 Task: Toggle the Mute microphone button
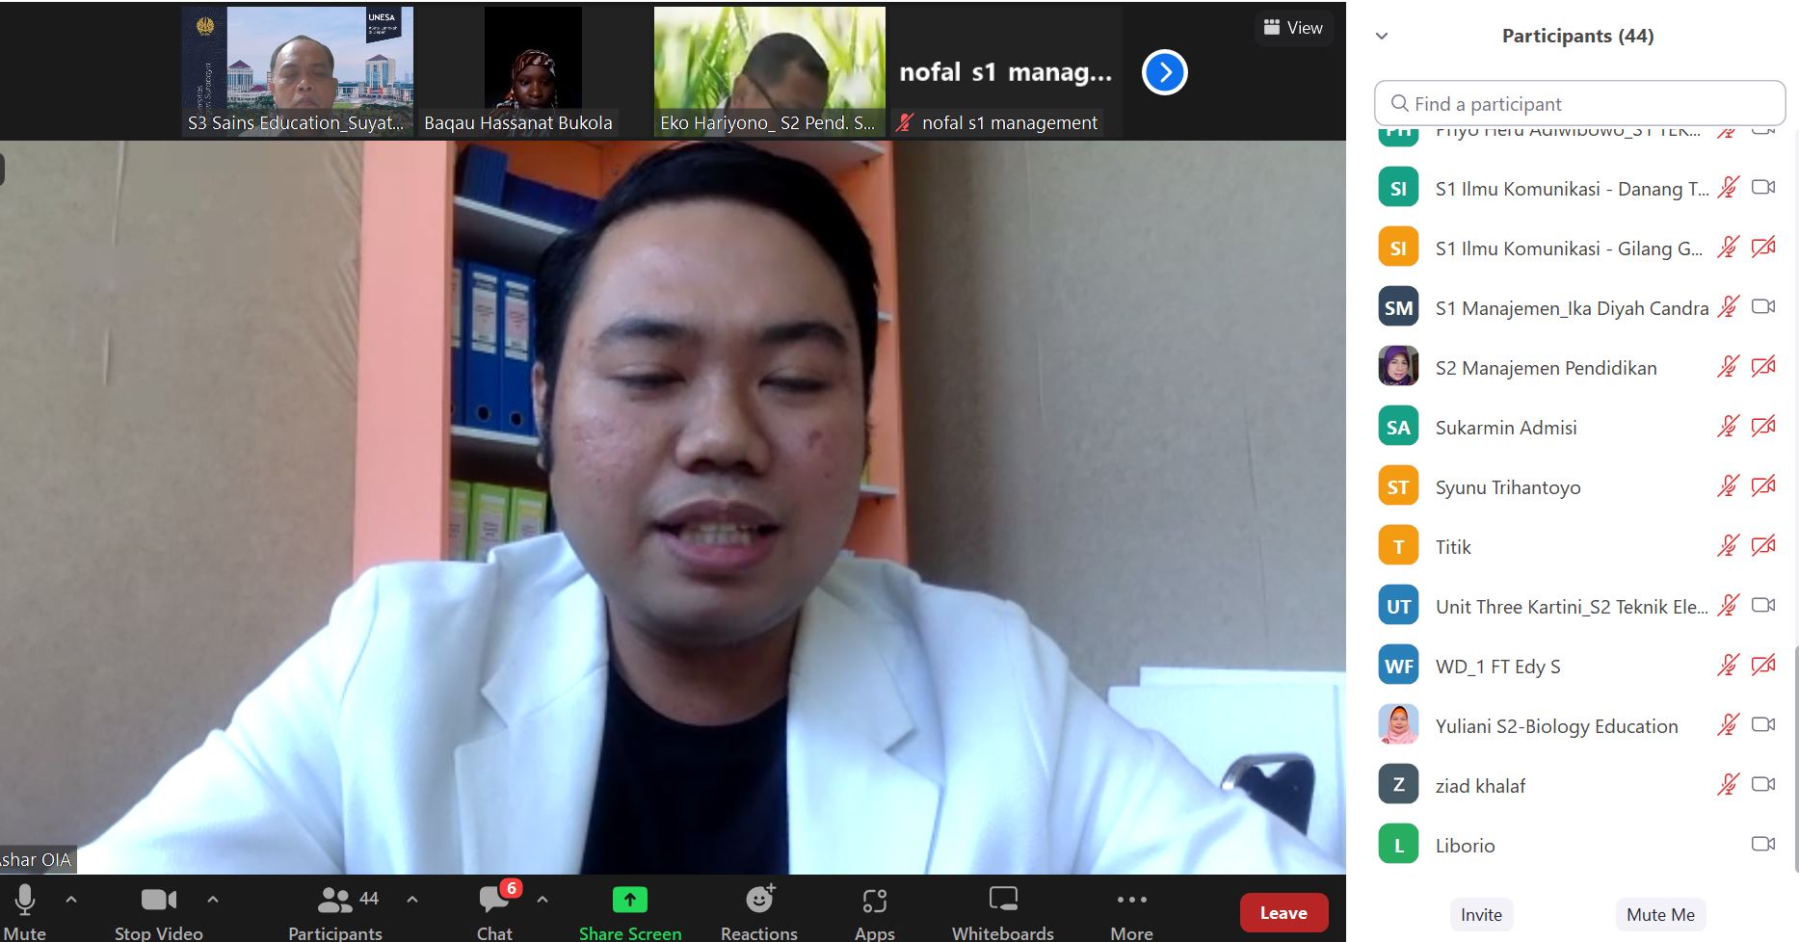25,900
